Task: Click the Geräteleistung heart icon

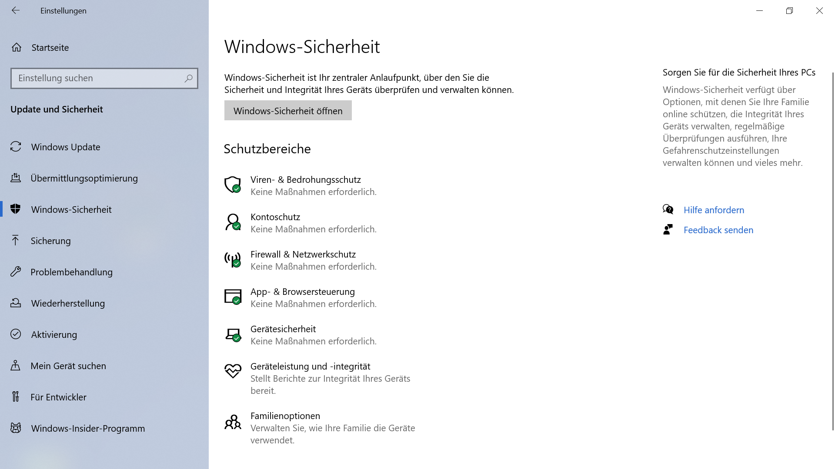Action: 233,371
